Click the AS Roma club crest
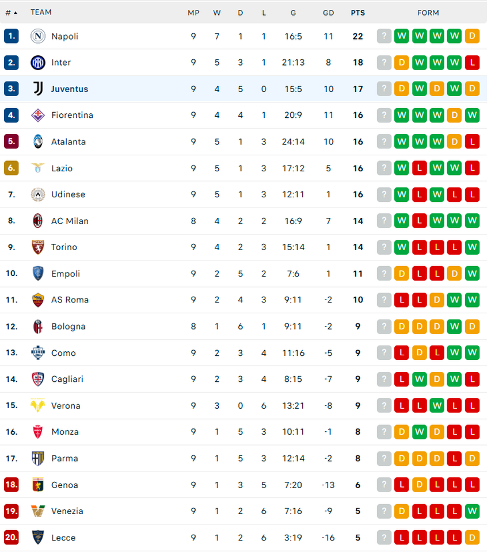Image resolution: width=495 pixels, height=556 pixels. point(37,300)
